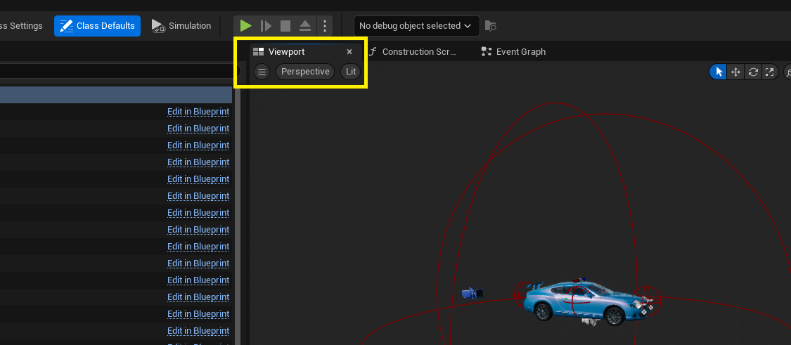Click the Advance Frame step icon
Viewport: 791px width, 345px height.
click(266, 26)
